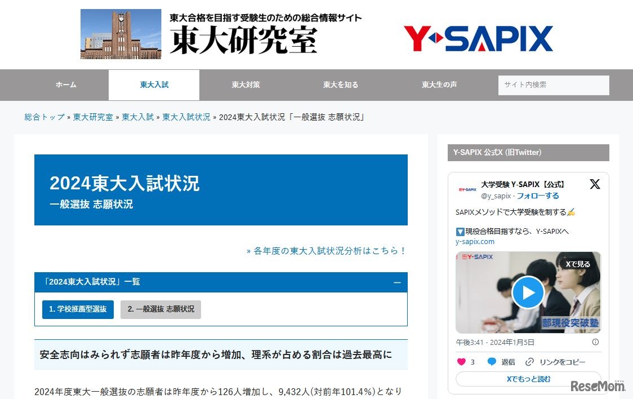The width and height of the screenshot is (633, 399).
Task: Click the X logo icon on the embedded tweet
Action: (595, 184)
